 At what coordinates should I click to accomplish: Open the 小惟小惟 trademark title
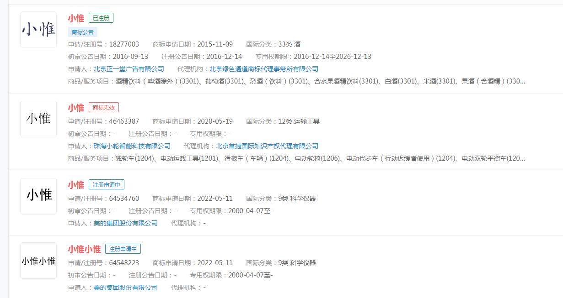coord(84,249)
